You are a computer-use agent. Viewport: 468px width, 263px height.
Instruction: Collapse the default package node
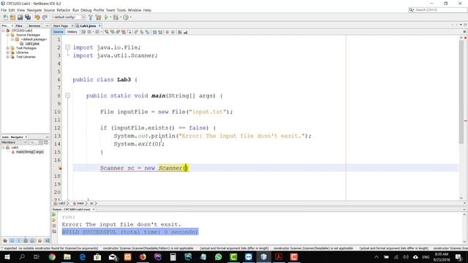(x=12, y=39)
